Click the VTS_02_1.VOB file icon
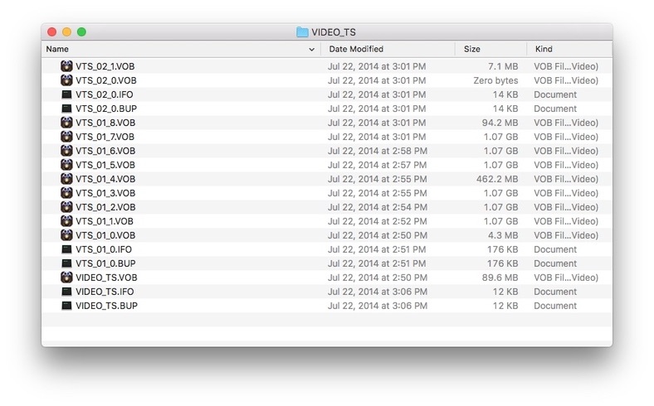This screenshot has height=406, width=654. (66, 66)
